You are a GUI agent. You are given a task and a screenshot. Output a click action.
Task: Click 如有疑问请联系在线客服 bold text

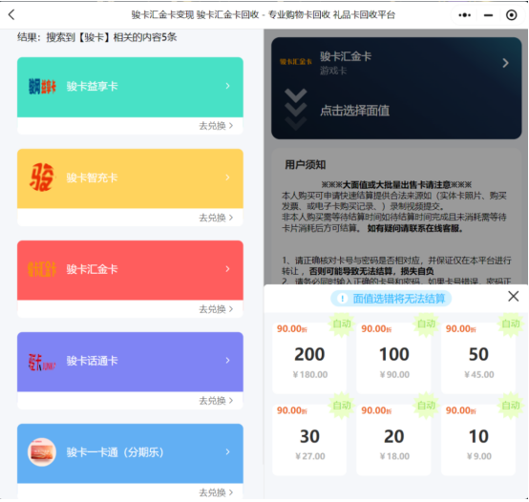(x=415, y=229)
